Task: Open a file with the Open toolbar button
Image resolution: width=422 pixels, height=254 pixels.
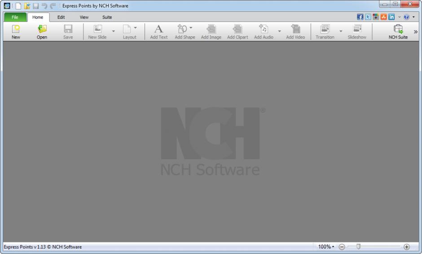Action: pyautogui.click(x=42, y=32)
